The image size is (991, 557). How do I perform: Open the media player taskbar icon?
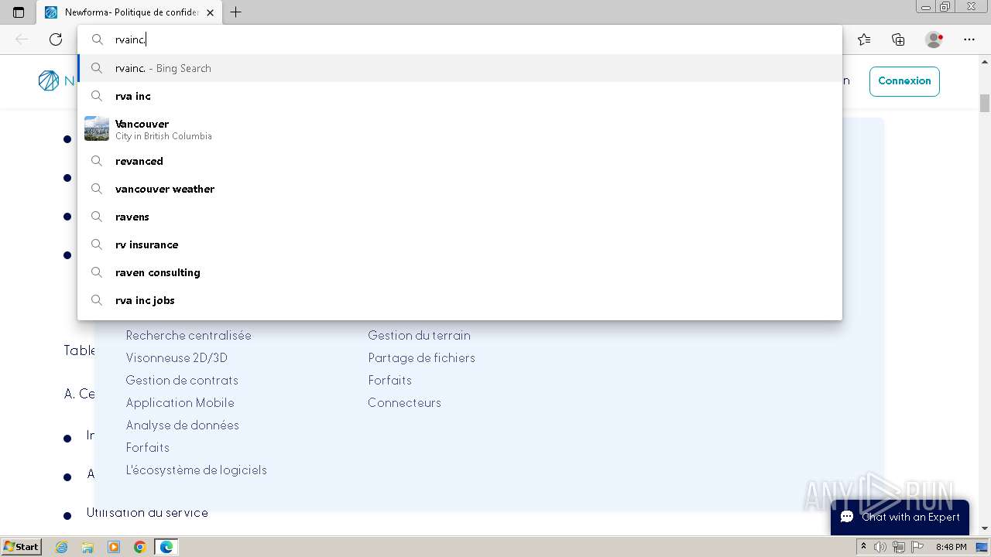pos(114,547)
